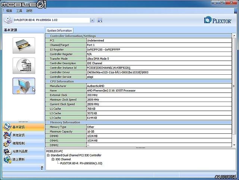Image resolution: width=239 pixels, height=180 pixels.
Task: Expand navigation pane options chevron
Action: pyautogui.click(x=42, y=168)
